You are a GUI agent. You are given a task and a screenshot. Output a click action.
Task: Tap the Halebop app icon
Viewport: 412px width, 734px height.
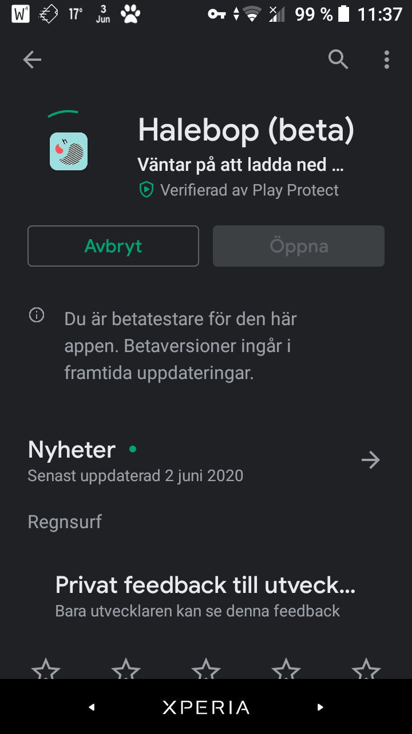coord(69,151)
